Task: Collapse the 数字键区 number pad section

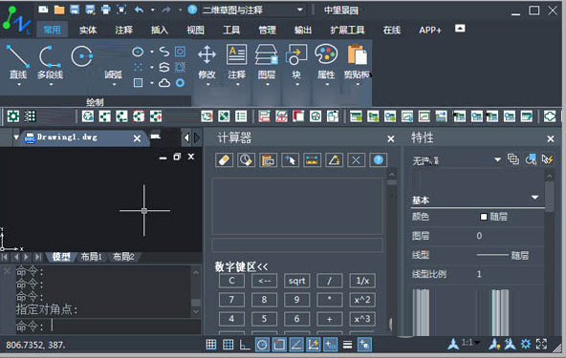Action: [x=241, y=266]
